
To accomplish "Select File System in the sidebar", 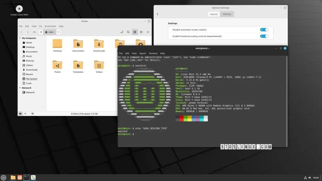I will (x=31, y=79).
